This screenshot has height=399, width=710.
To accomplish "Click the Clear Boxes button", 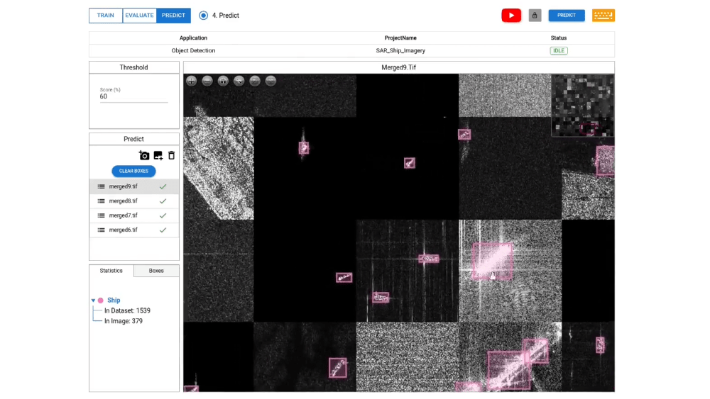I will tap(133, 171).
